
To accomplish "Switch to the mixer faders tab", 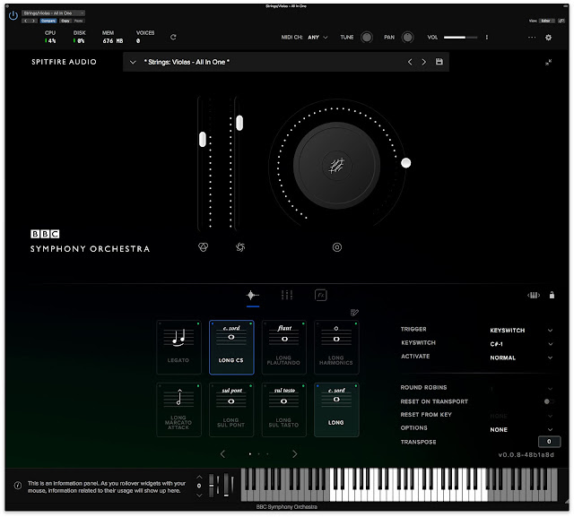I will [x=287, y=295].
